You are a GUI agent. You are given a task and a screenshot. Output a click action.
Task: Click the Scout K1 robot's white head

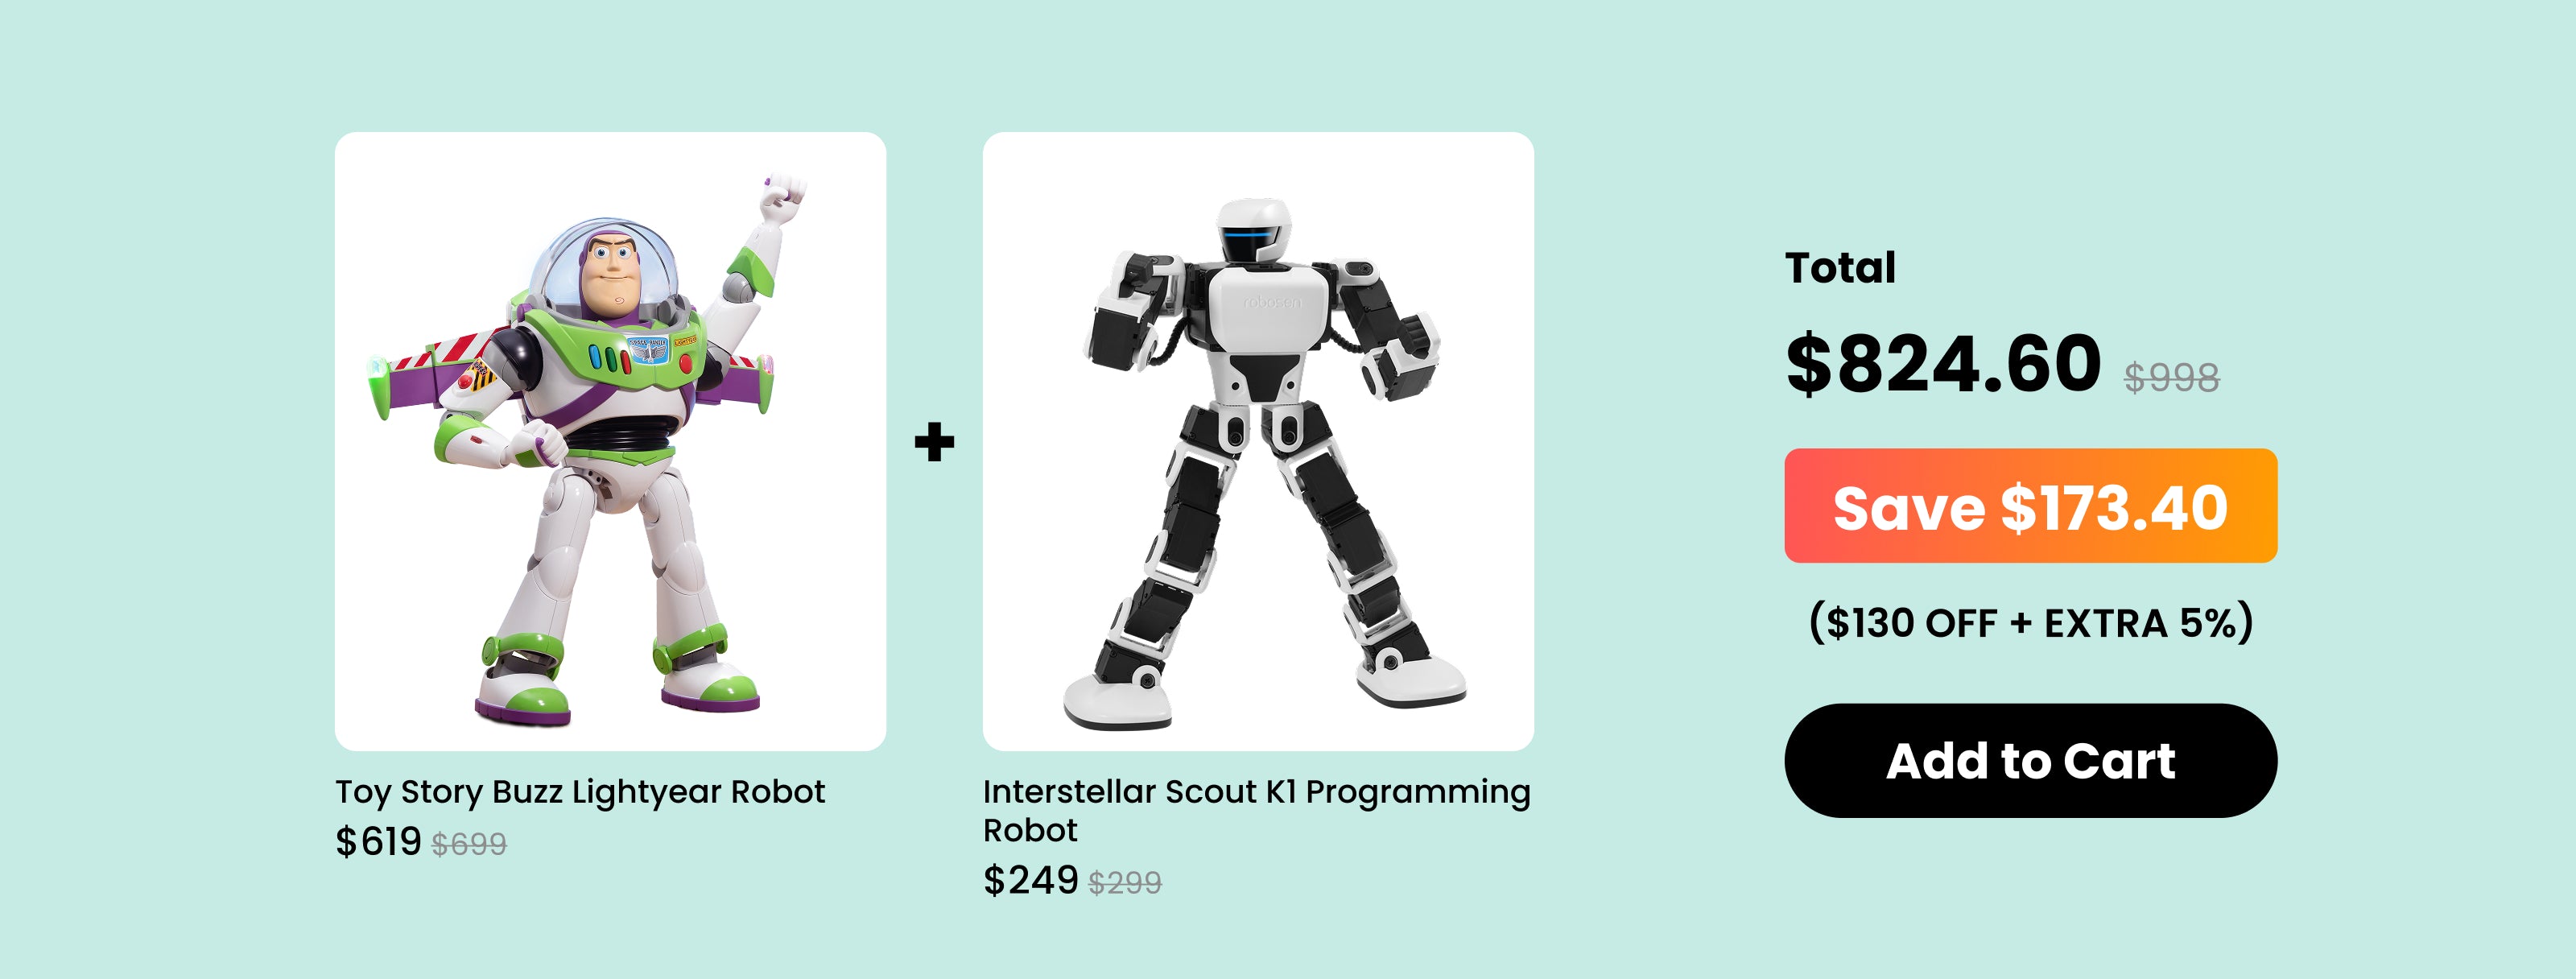(x=1255, y=231)
